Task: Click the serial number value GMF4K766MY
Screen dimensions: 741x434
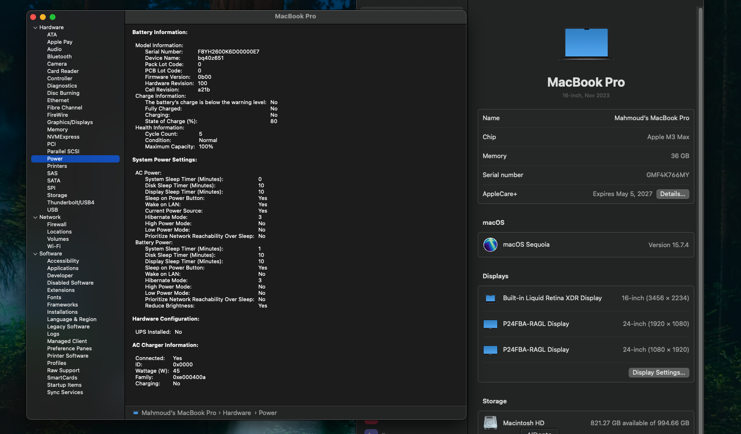Action: (668, 175)
